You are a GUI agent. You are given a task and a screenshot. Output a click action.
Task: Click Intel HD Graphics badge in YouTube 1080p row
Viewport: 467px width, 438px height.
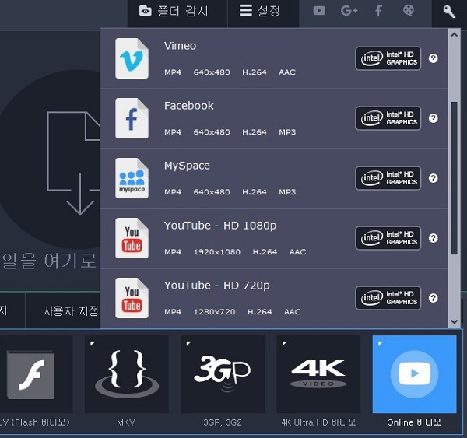click(388, 238)
